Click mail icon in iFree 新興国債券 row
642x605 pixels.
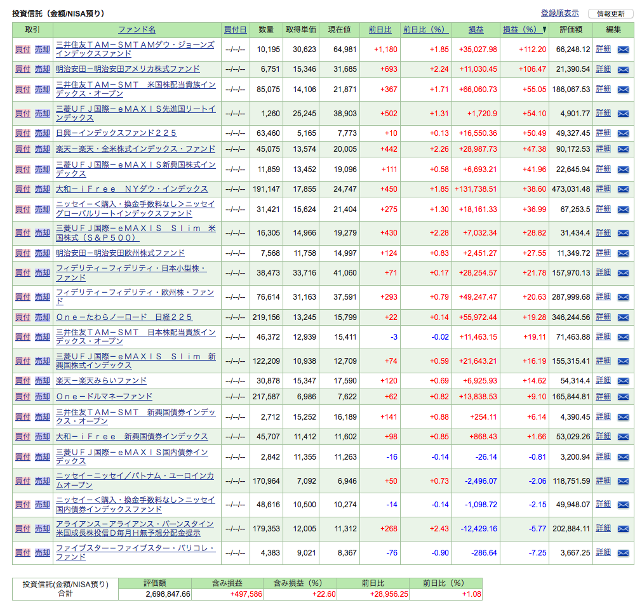(623, 437)
